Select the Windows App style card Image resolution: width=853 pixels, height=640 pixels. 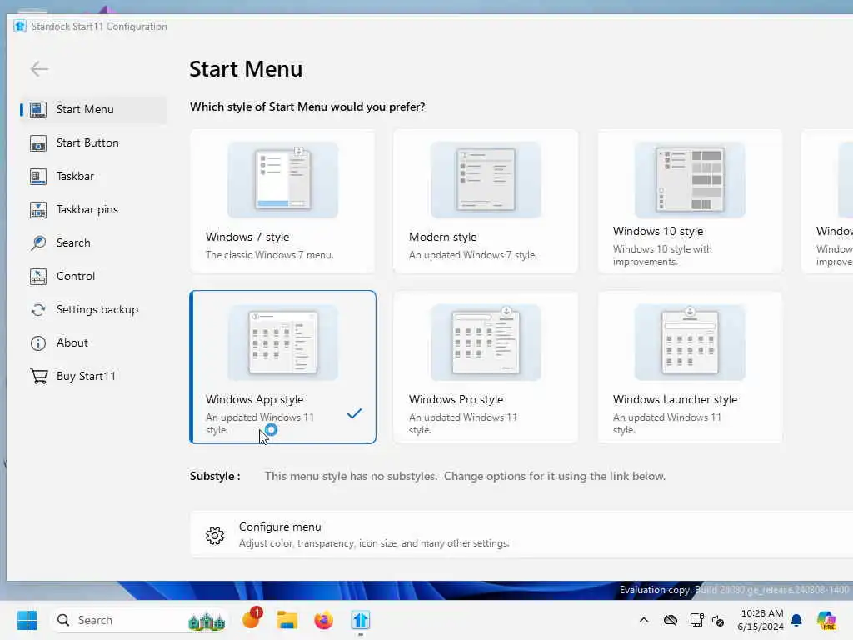click(282, 367)
